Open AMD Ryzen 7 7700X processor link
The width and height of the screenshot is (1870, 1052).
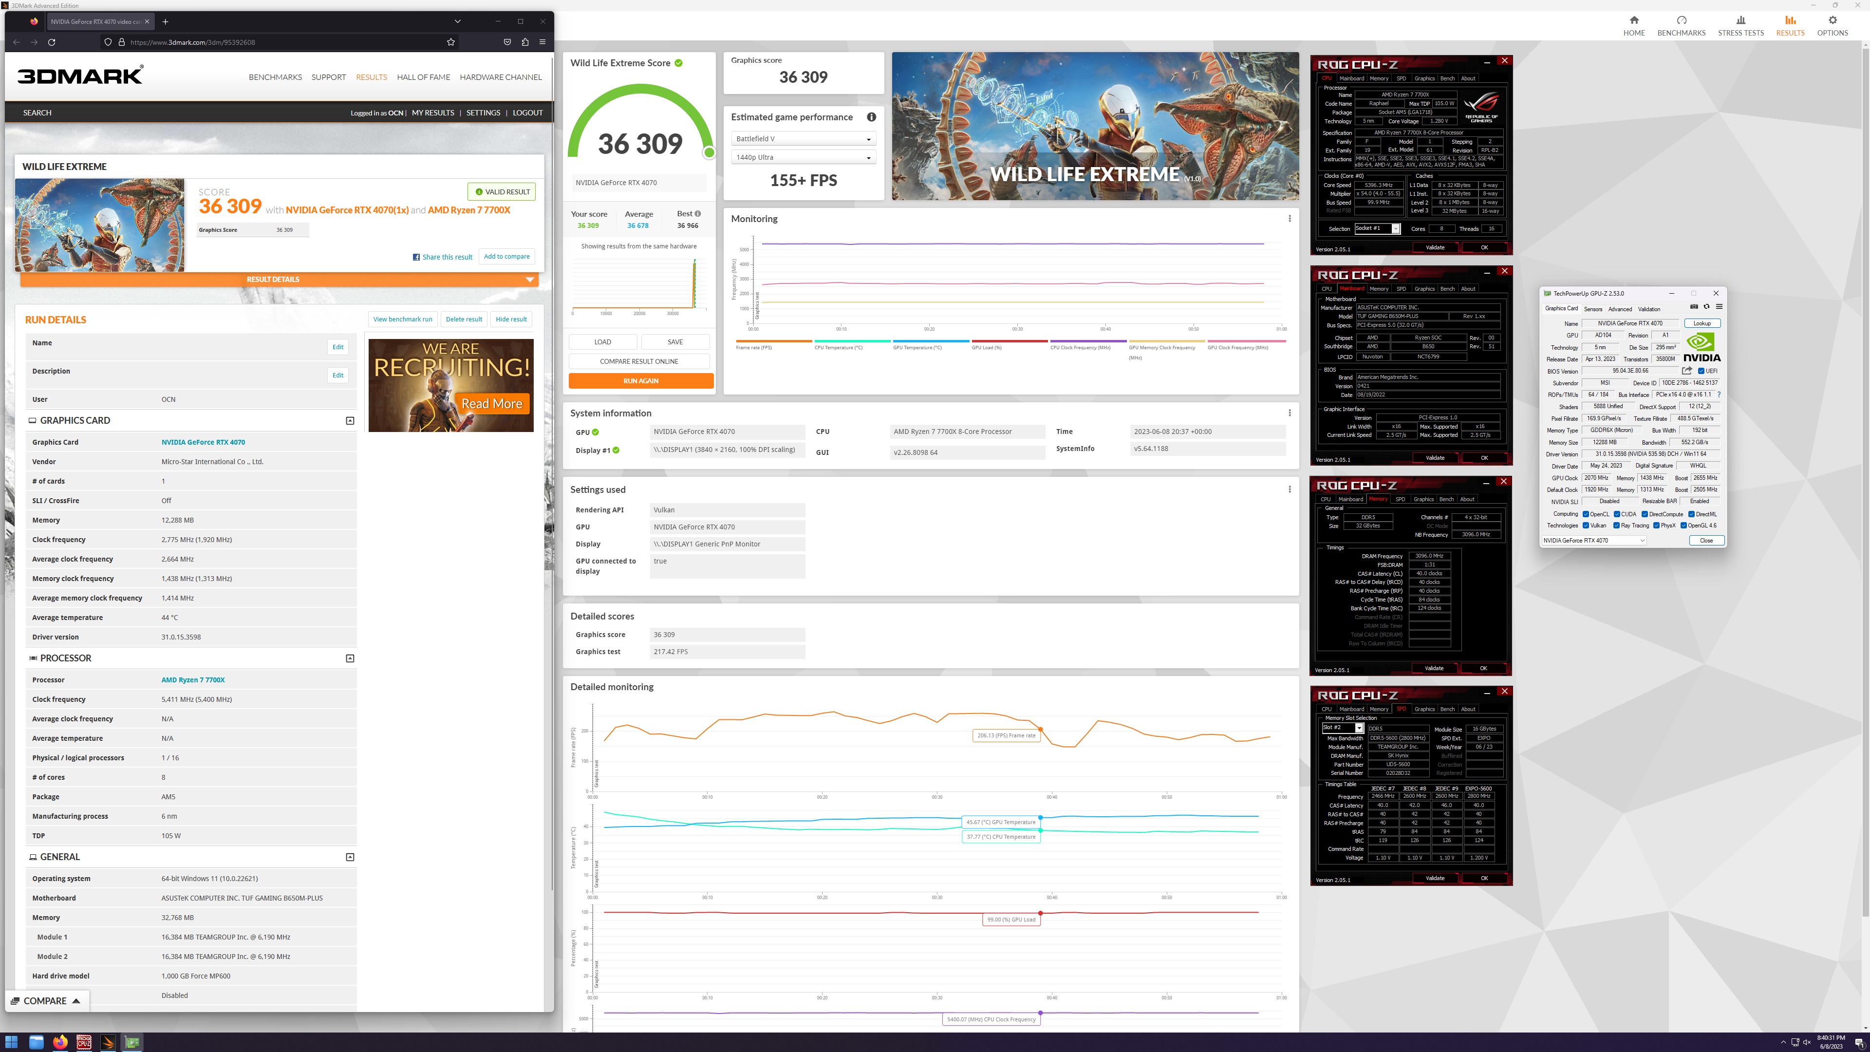pyautogui.click(x=193, y=680)
